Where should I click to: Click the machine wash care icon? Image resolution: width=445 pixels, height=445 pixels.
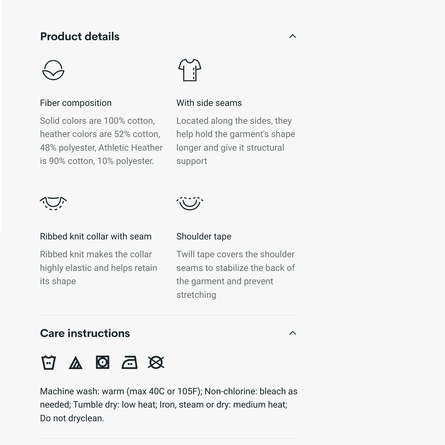coord(49,363)
